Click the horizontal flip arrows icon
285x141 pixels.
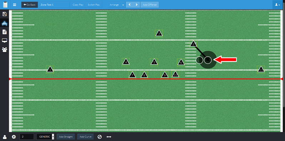click(109, 137)
